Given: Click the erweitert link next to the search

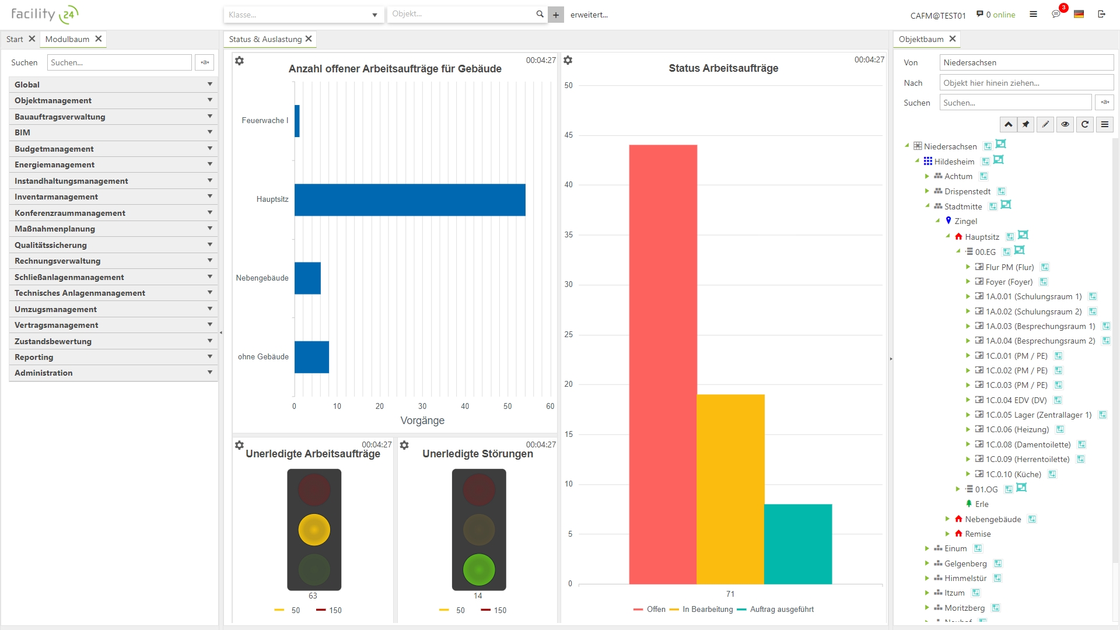Looking at the screenshot, I should click(x=589, y=15).
